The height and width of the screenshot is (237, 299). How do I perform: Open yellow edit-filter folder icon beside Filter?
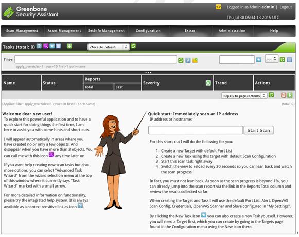pos(195,60)
